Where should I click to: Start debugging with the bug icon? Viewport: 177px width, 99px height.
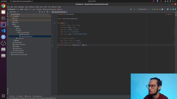click(153, 9)
